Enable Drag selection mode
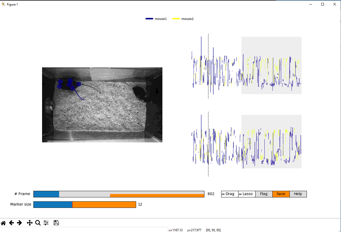 click(x=229, y=194)
